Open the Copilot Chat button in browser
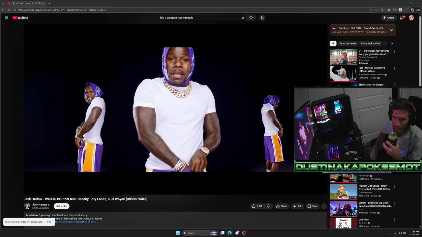 click(415, 10)
